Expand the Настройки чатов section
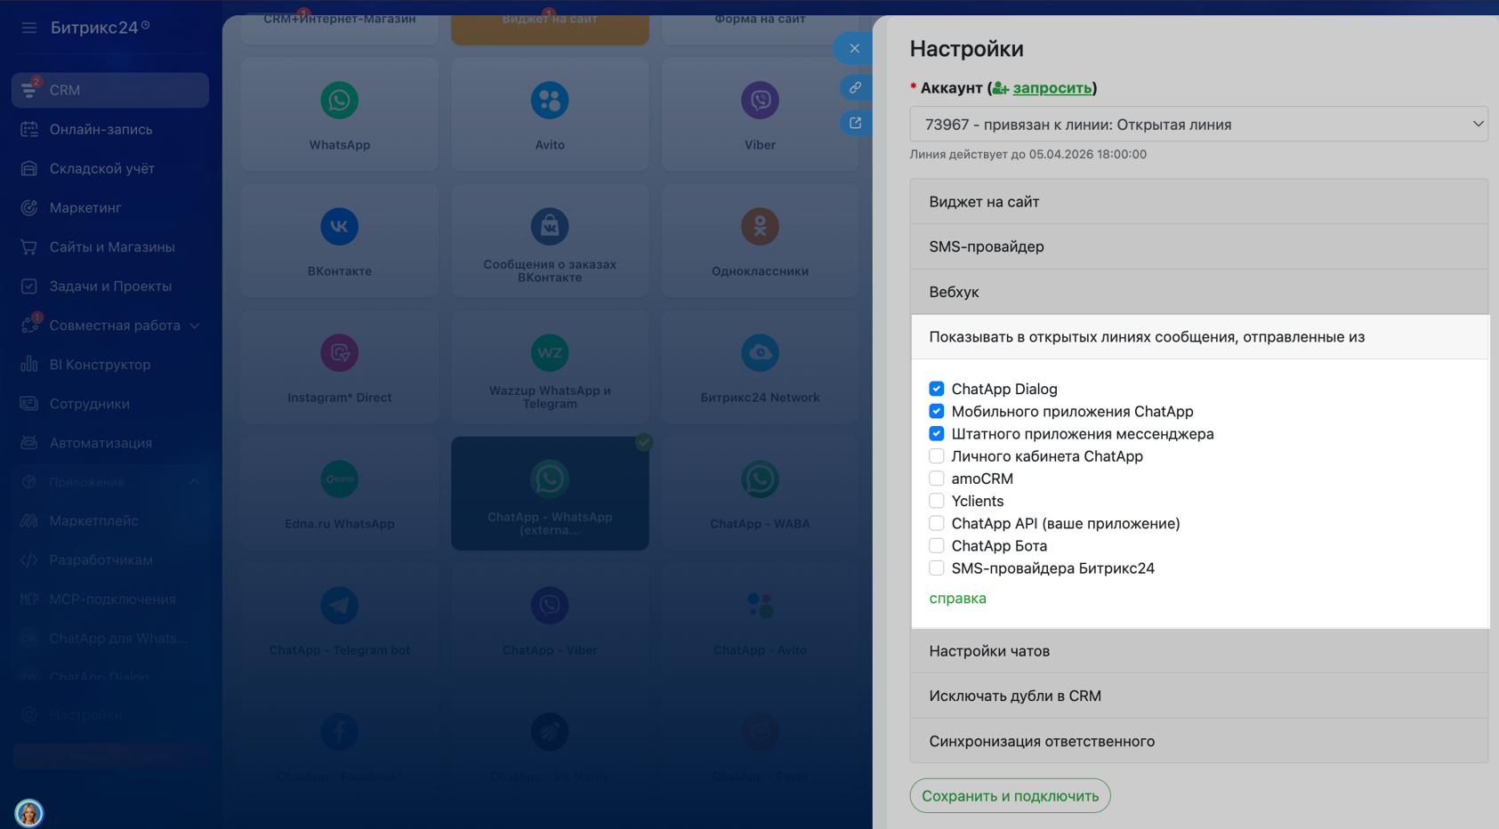1499x829 pixels. click(x=1198, y=651)
